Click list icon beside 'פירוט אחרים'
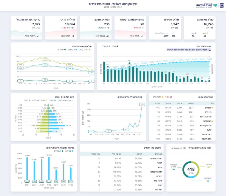The width and height of the screenshot is (226, 196). (x=185, y=148)
